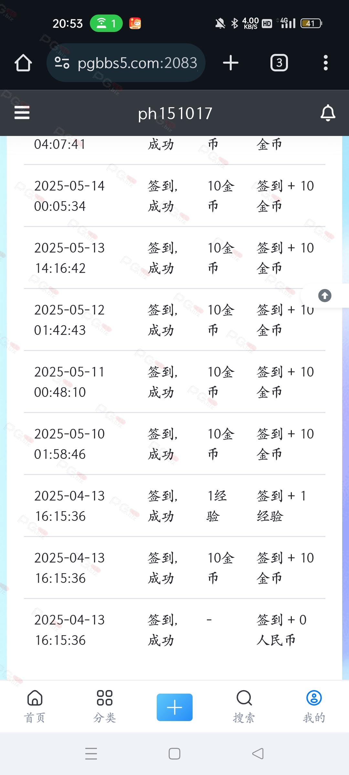
Task: Open the 搜索 search tab
Action: (244, 707)
